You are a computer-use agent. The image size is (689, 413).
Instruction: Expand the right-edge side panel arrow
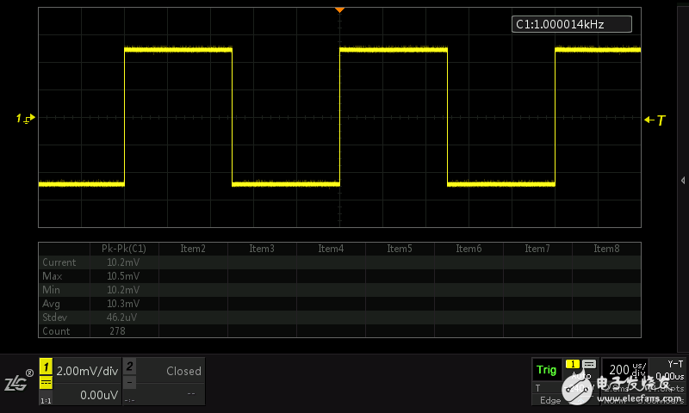682,180
